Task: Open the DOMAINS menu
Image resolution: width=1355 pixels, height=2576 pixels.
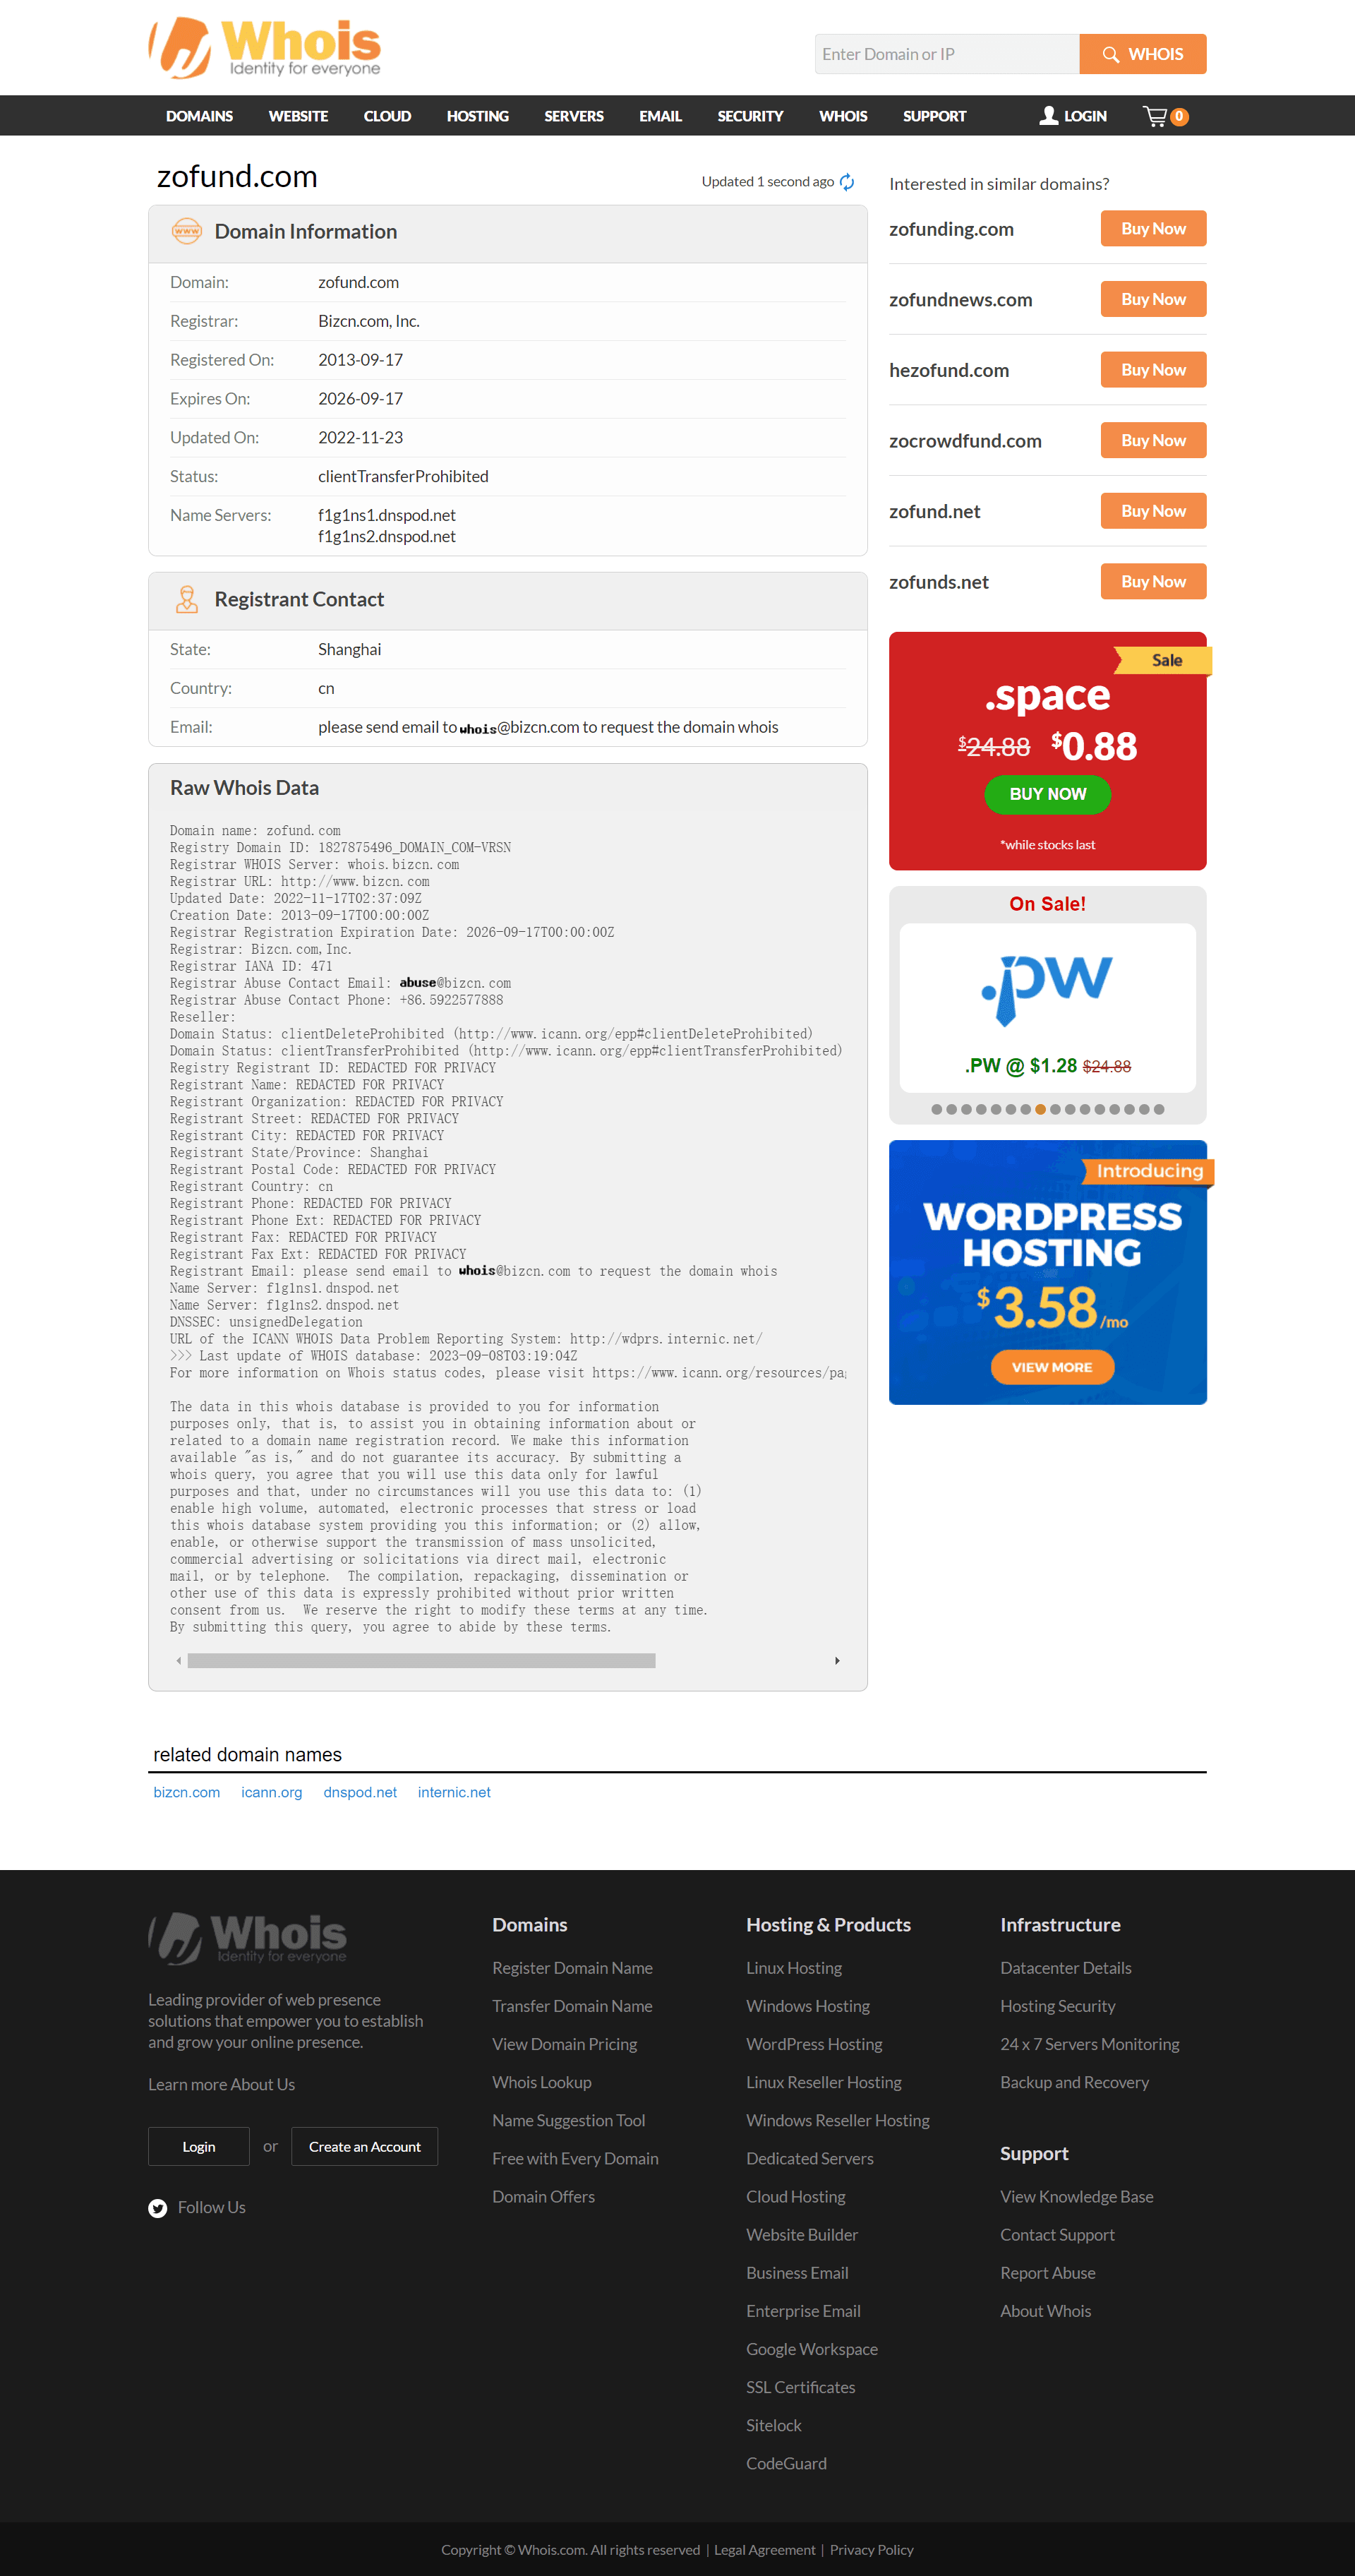Action: [199, 116]
